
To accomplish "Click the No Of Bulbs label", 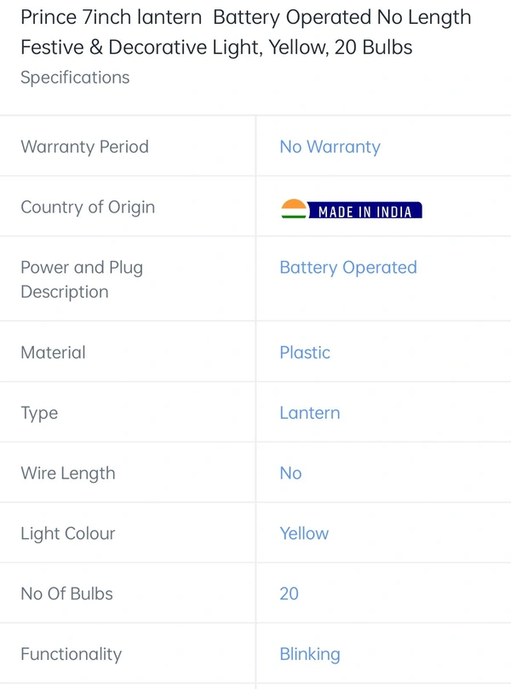I will click(66, 593).
